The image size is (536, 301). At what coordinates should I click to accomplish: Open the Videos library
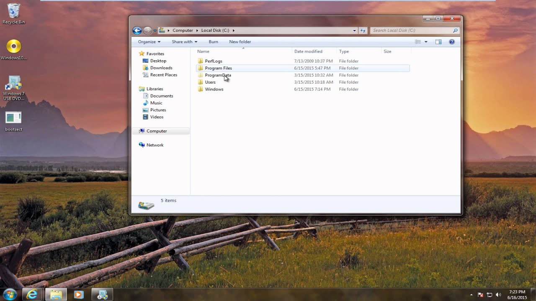[157, 117]
